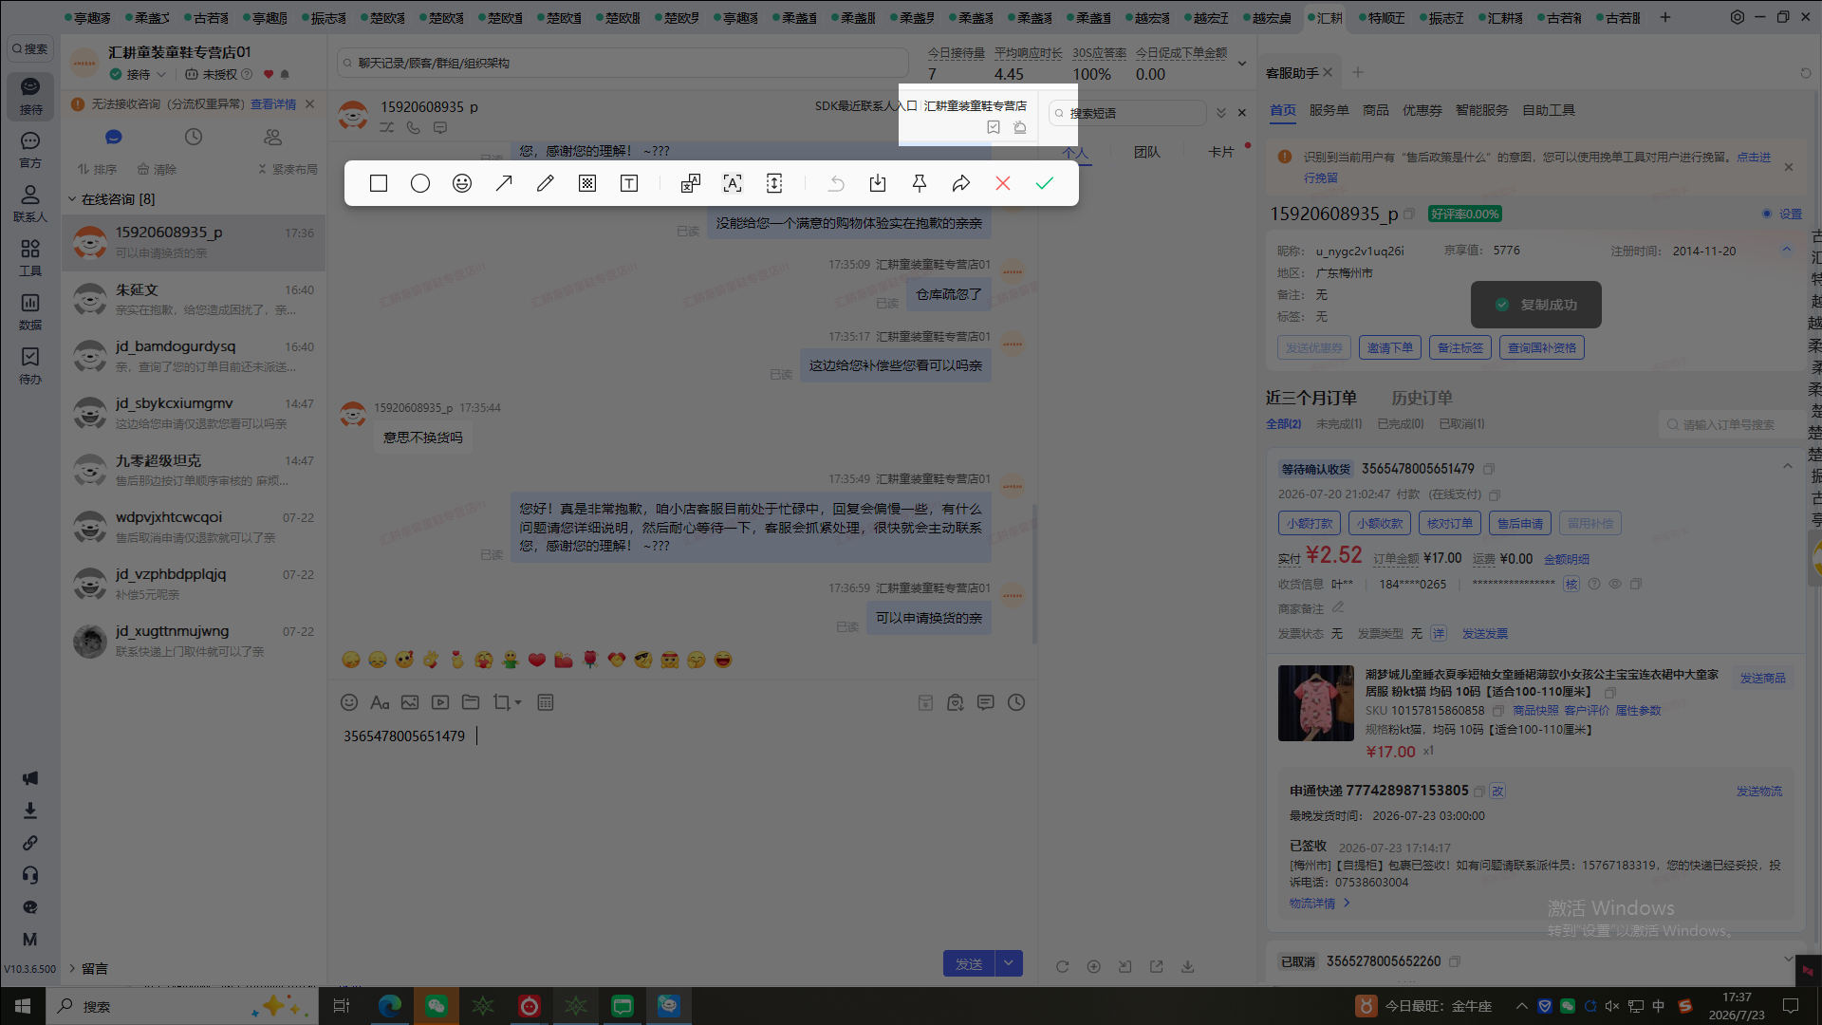
Task: Pick the arrow annotation tool
Action: [504, 183]
